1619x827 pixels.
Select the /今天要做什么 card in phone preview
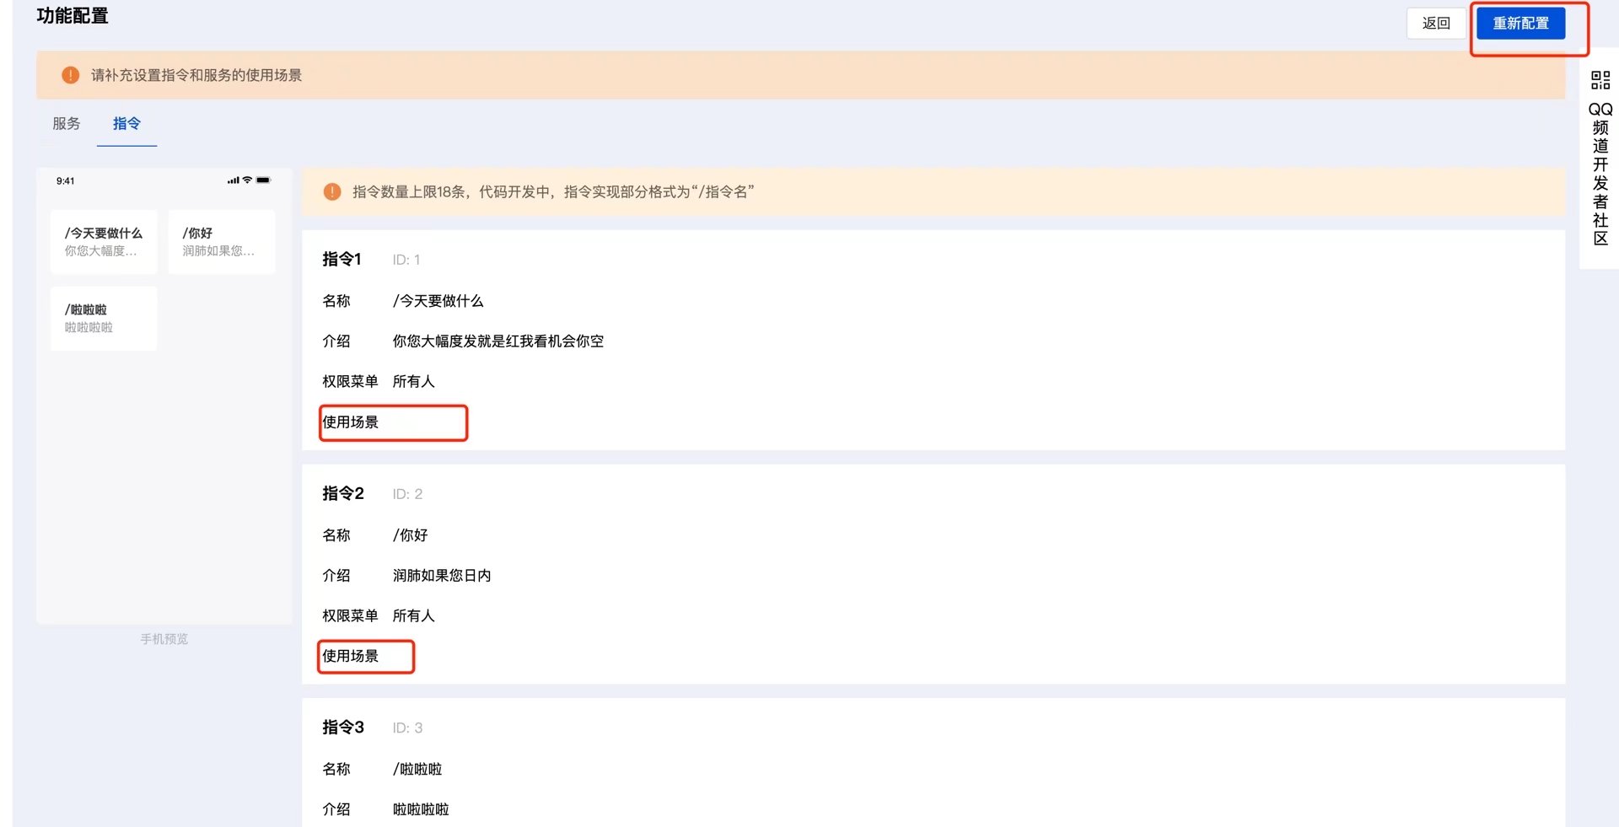tap(104, 242)
